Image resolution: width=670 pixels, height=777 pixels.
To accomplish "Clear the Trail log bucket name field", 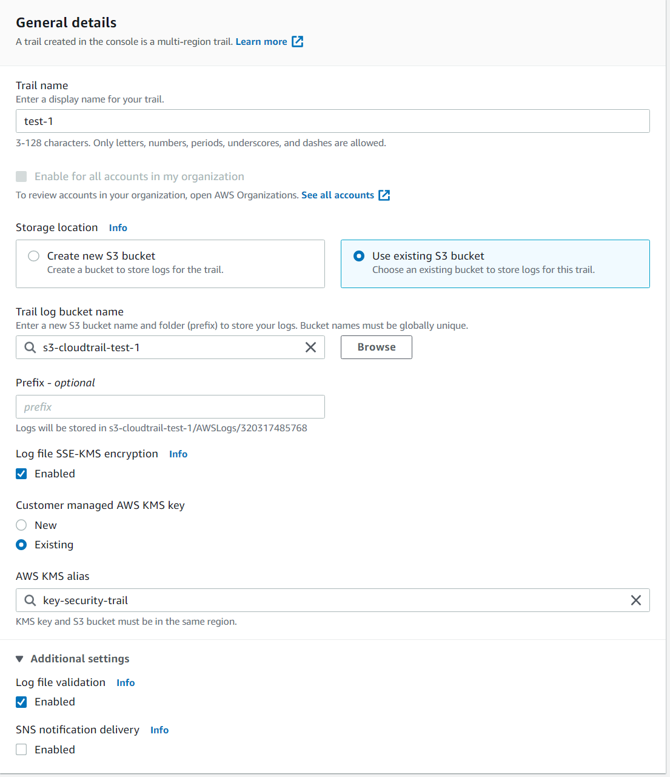I will tap(310, 348).
